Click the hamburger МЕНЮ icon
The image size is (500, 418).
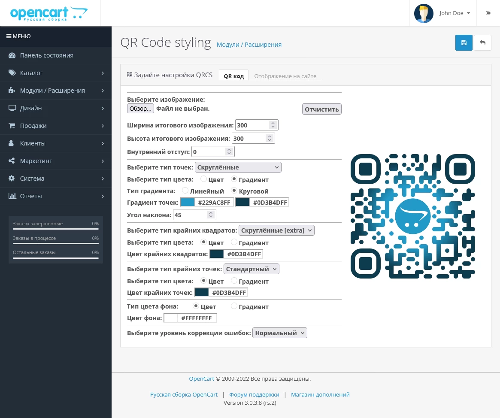[9, 36]
